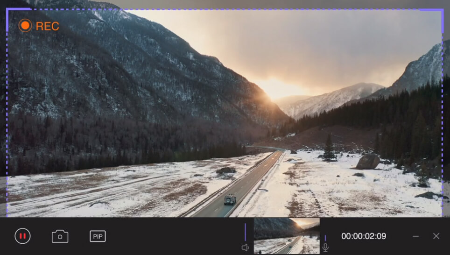Toggle the PIP picture-in-picture mode

point(98,236)
